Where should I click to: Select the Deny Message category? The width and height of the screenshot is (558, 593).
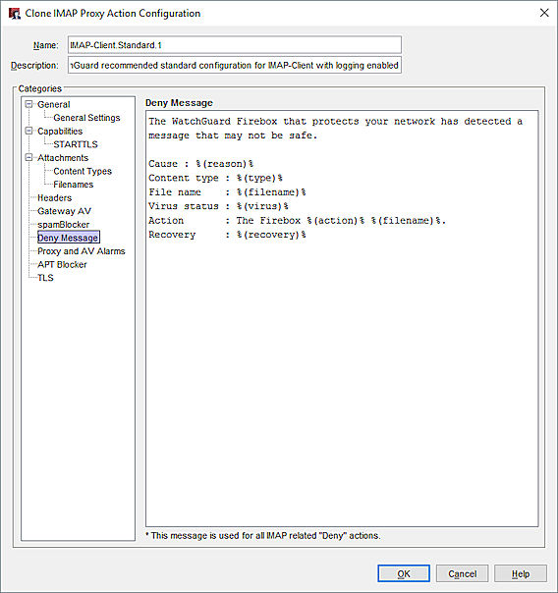69,238
